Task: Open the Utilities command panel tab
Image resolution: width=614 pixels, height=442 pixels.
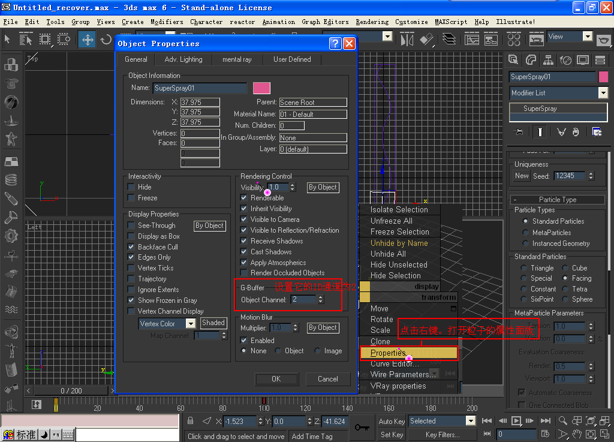Action: click(x=600, y=60)
